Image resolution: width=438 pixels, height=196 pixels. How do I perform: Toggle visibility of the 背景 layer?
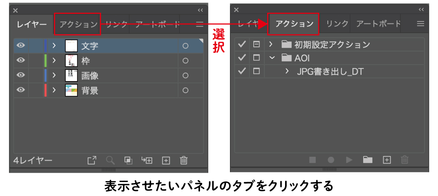coord(21,90)
